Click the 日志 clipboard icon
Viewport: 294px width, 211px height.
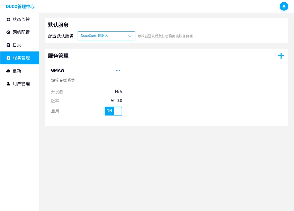click(8, 45)
